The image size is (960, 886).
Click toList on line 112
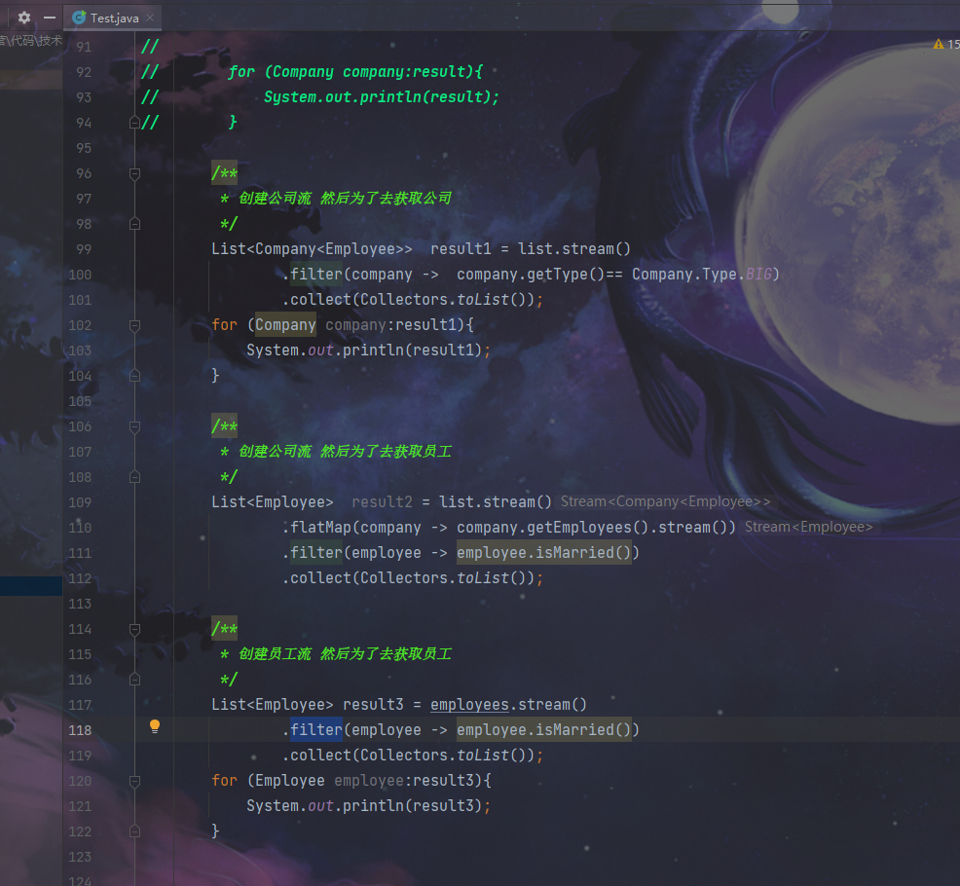pyautogui.click(x=483, y=578)
